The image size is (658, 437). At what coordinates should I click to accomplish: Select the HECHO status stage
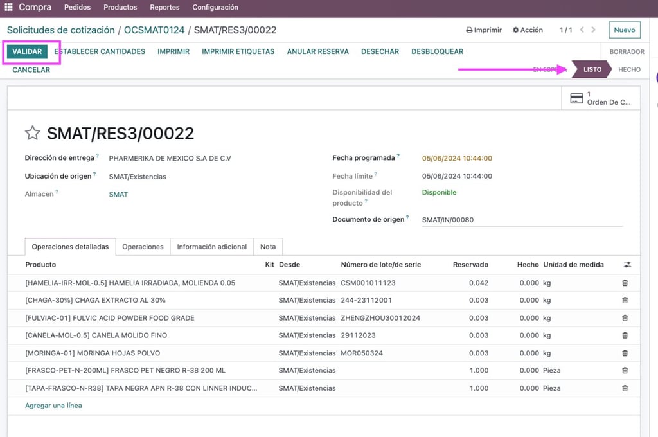click(x=629, y=69)
